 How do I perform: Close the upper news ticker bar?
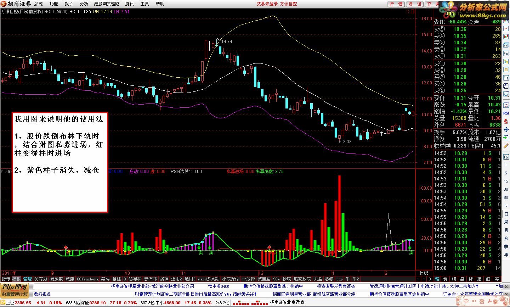tap(506, 286)
